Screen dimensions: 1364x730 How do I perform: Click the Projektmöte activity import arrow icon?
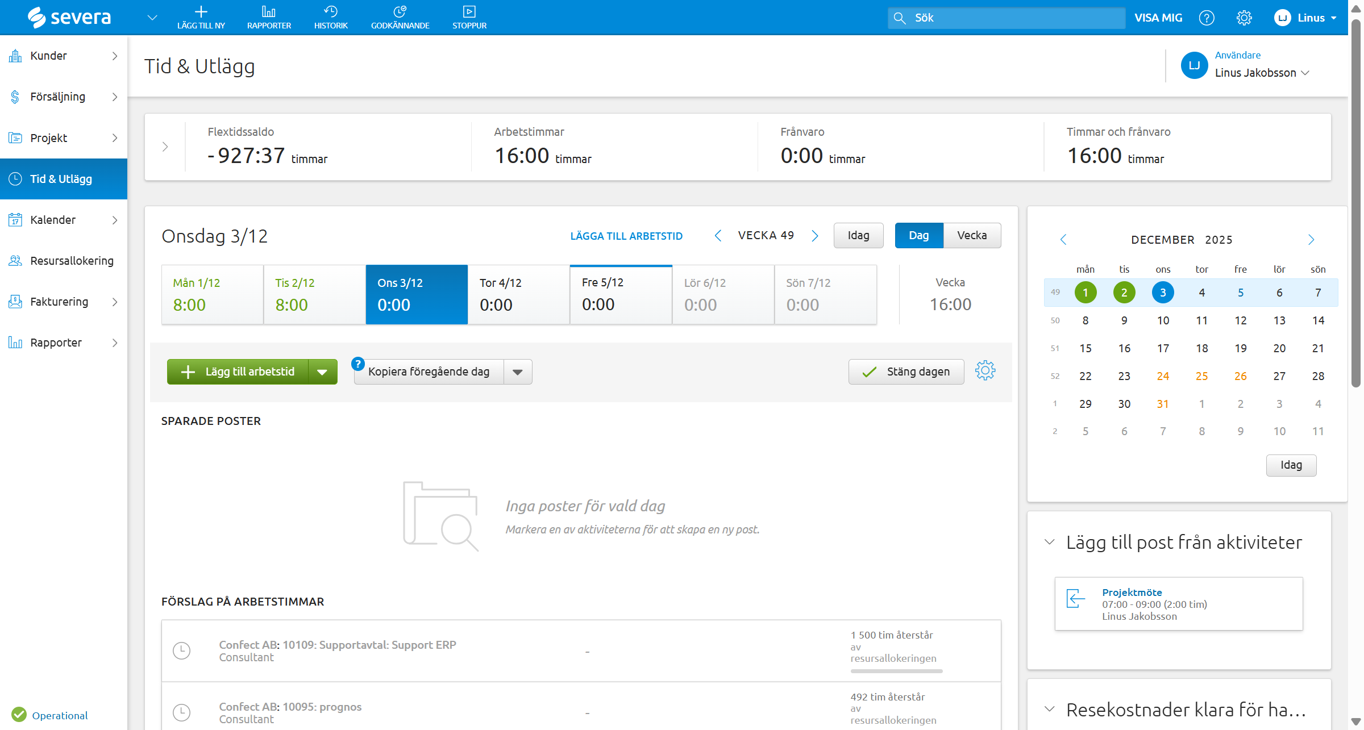[1075, 598]
